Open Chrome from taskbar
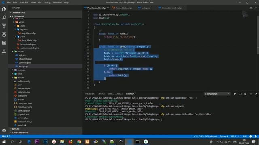This screenshot has width=259, height=145. pos(79,141)
